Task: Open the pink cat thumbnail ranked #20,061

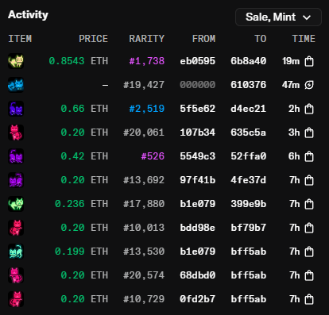Action: [x=16, y=133]
